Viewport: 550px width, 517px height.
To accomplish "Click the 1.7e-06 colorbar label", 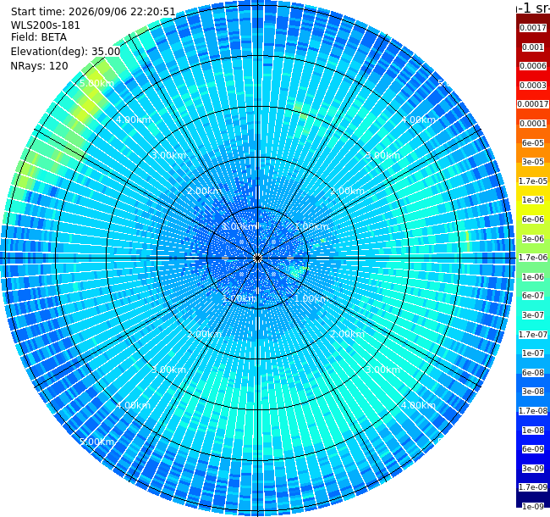I will (533, 258).
